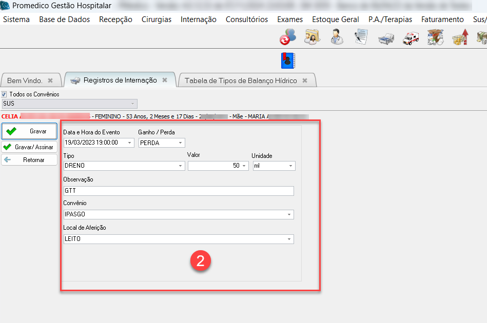Open the document with pen icon
Image resolution: width=487 pixels, height=323 pixels.
pyautogui.click(x=361, y=37)
